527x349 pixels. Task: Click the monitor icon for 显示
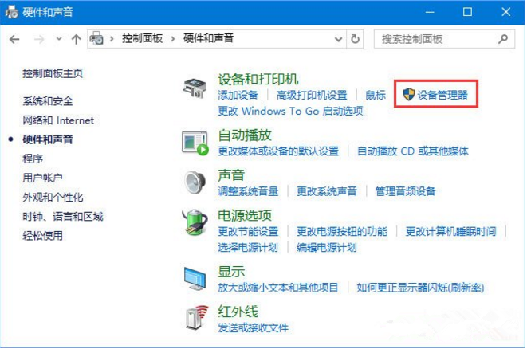point(195,278)
